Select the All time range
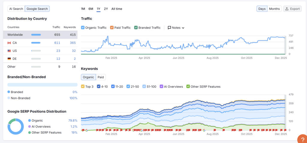This screenshot has width=307, height=143. 117,9
